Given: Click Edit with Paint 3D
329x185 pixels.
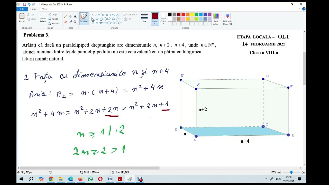Looking at the screenshot, I should (x=227, y=19).
